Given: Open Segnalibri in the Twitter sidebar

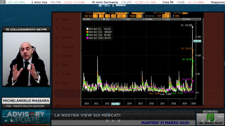Looking at the screenshot, I should tap(68, 56).
